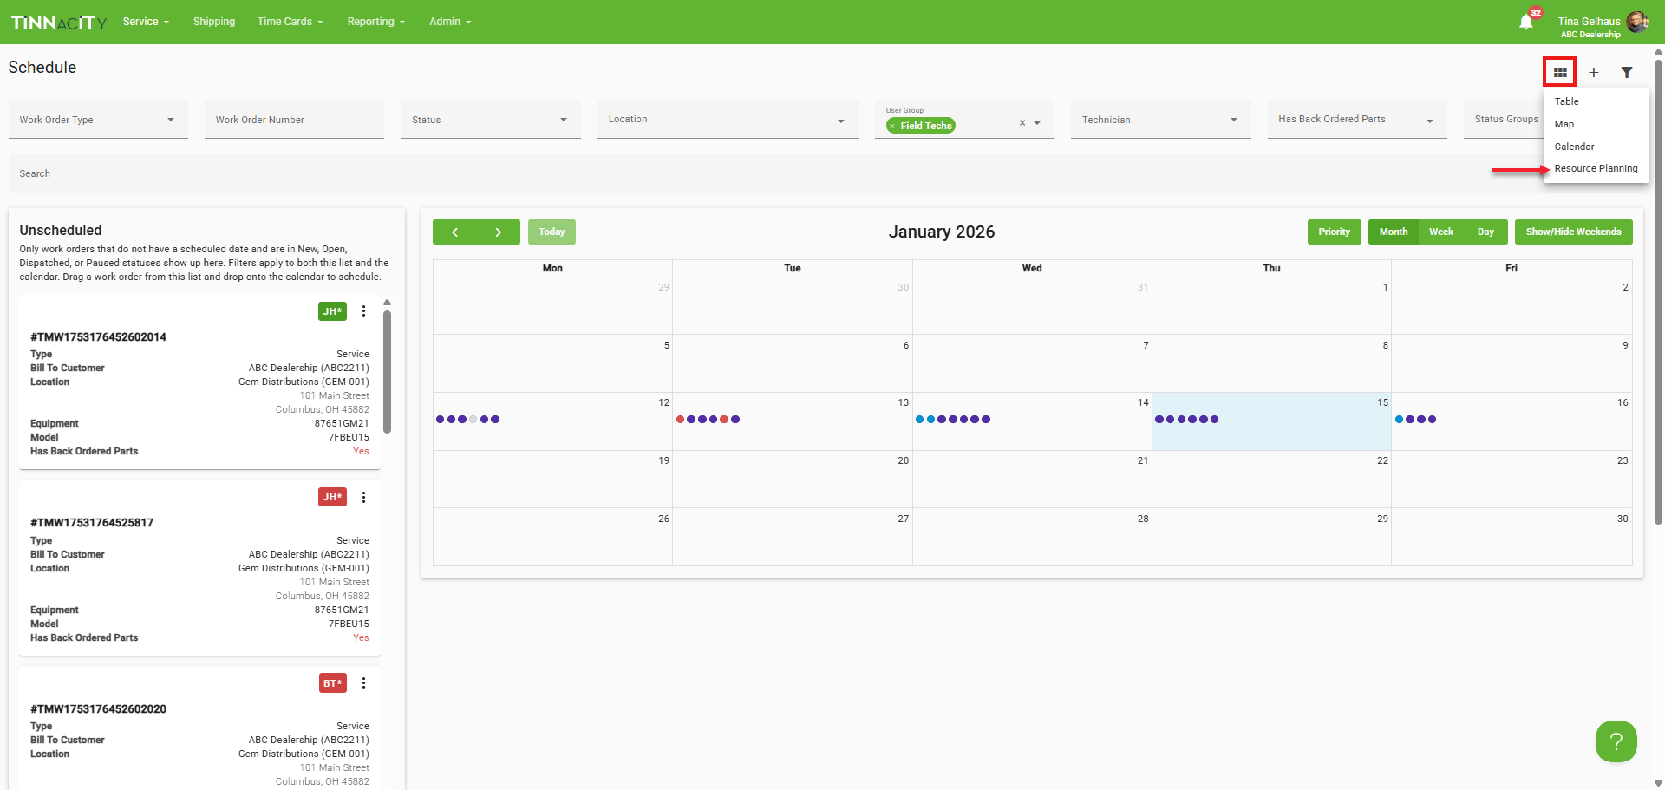Switch calendar to Month view
The height and width of the screenshot is (790, 1665).
(1394, 232)
